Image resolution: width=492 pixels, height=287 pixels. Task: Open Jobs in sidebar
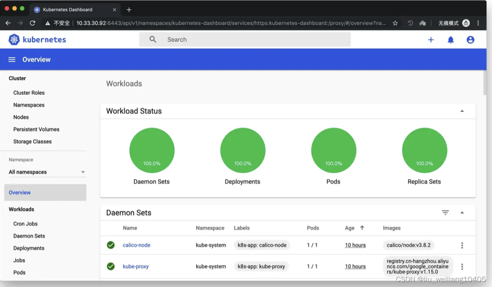pos(19,260)
